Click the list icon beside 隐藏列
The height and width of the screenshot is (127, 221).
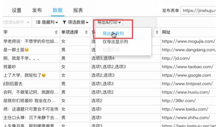click(38, 22)
